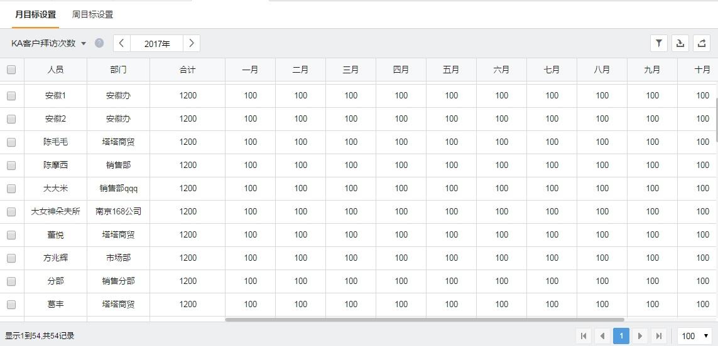Toggle the select-all checkbox in header

point(11,70)
